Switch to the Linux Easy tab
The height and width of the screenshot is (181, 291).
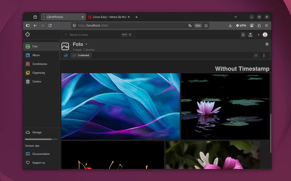click(109, 17)
